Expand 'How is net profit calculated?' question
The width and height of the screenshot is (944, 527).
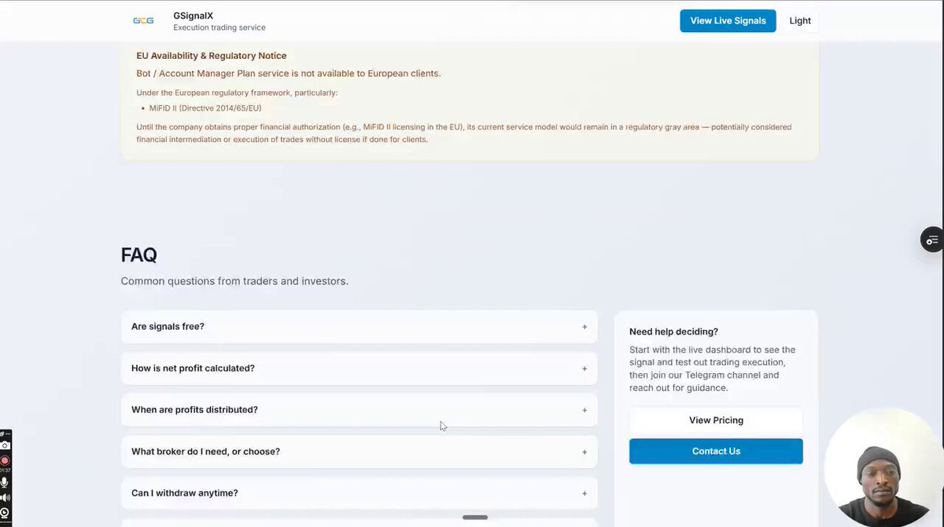click(x=359, y=368)
